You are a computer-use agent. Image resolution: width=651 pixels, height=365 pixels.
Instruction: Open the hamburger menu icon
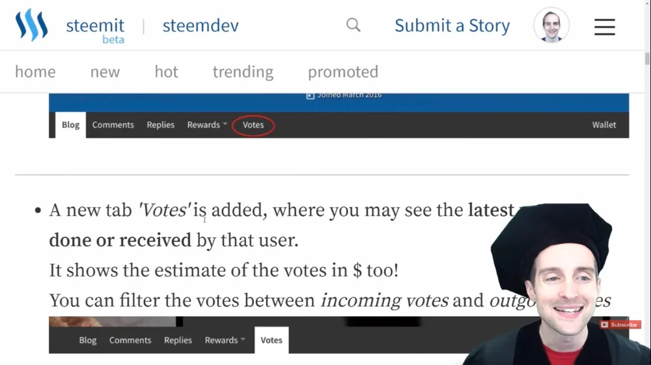[x=604, y=27]
